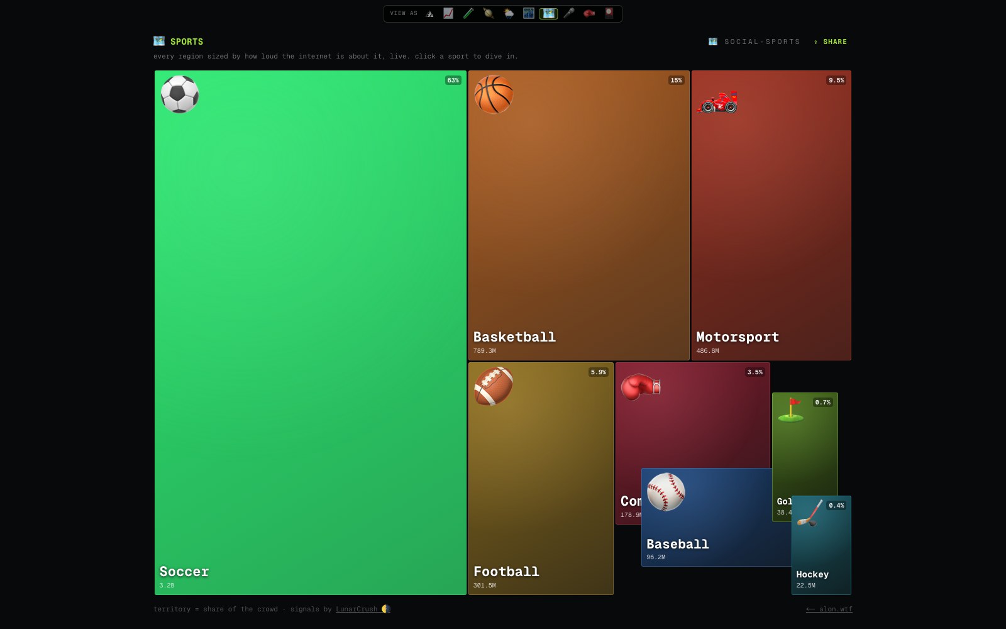Click the 5.9% badge on Football

(599, 372)
